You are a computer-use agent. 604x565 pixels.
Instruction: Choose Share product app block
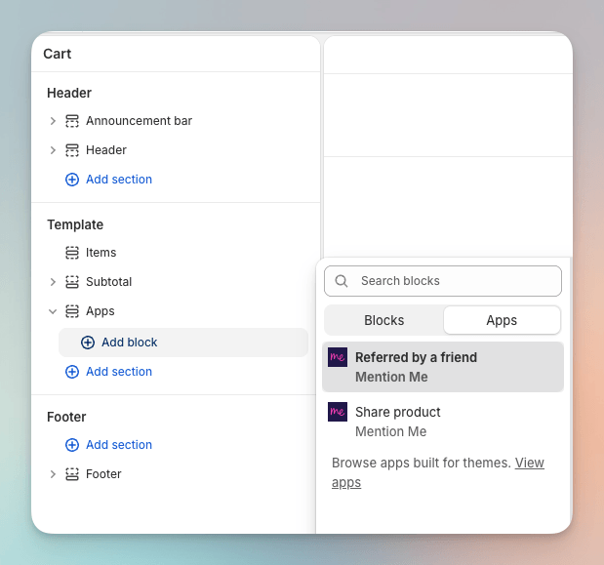[x=443, y=422]
